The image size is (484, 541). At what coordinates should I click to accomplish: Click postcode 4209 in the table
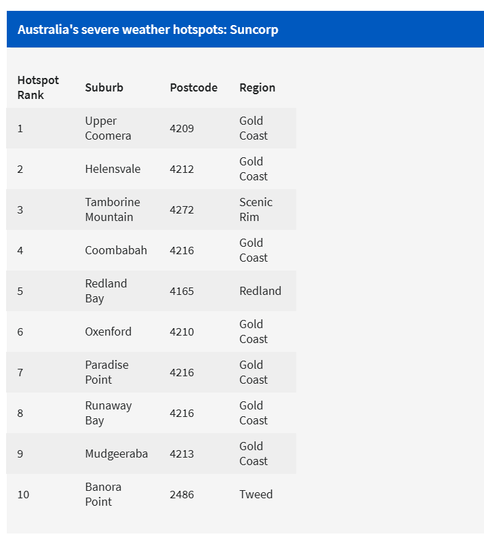click(182, 128)
